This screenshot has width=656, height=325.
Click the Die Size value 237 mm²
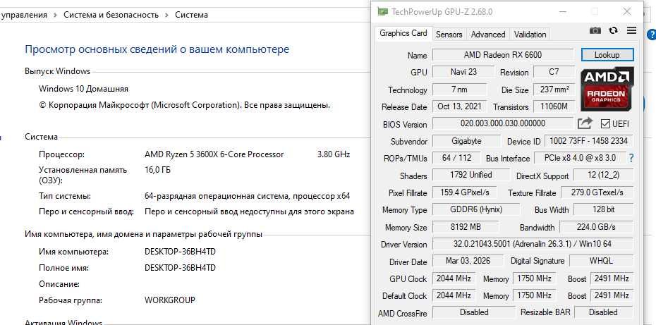point(554,90)
